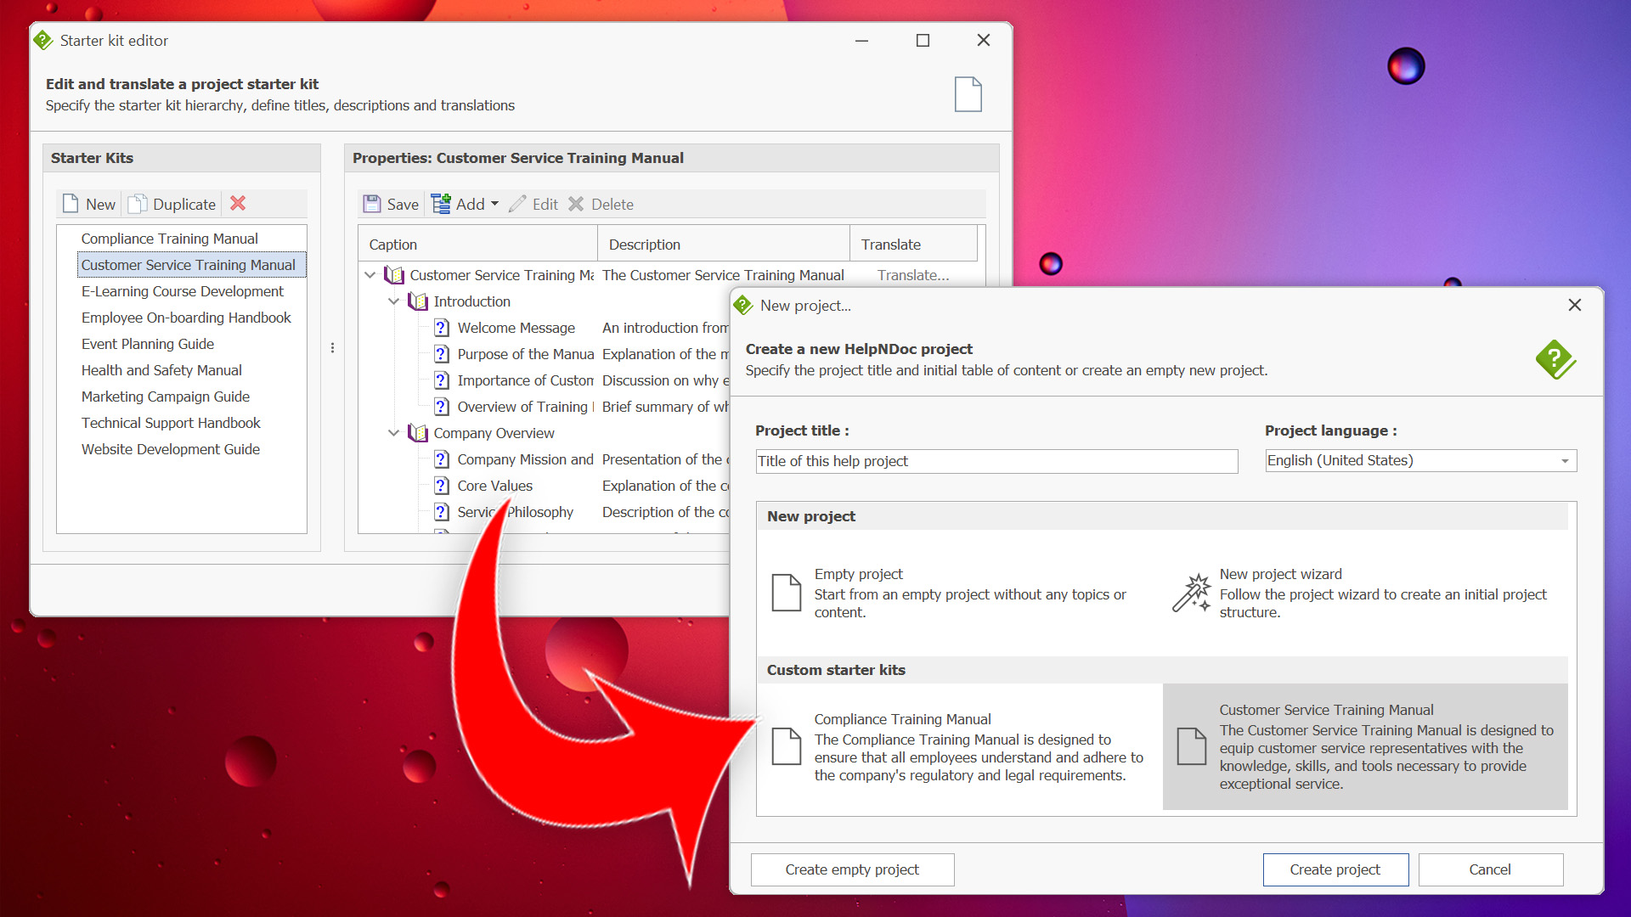Select E-Learning Course Development kit
The width and height of the screenshot is (1631, 917).
point(183,291)
